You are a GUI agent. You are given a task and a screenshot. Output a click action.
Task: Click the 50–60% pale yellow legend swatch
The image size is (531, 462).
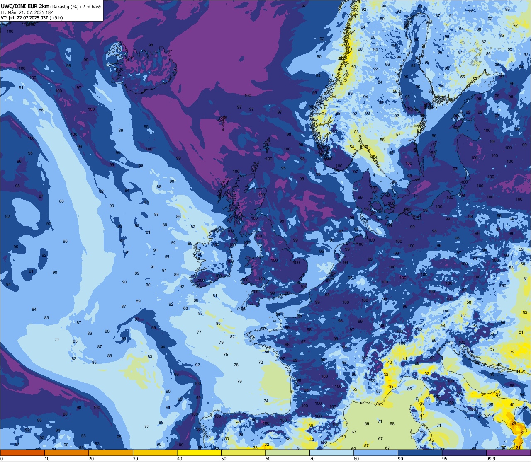coord(243,452)
